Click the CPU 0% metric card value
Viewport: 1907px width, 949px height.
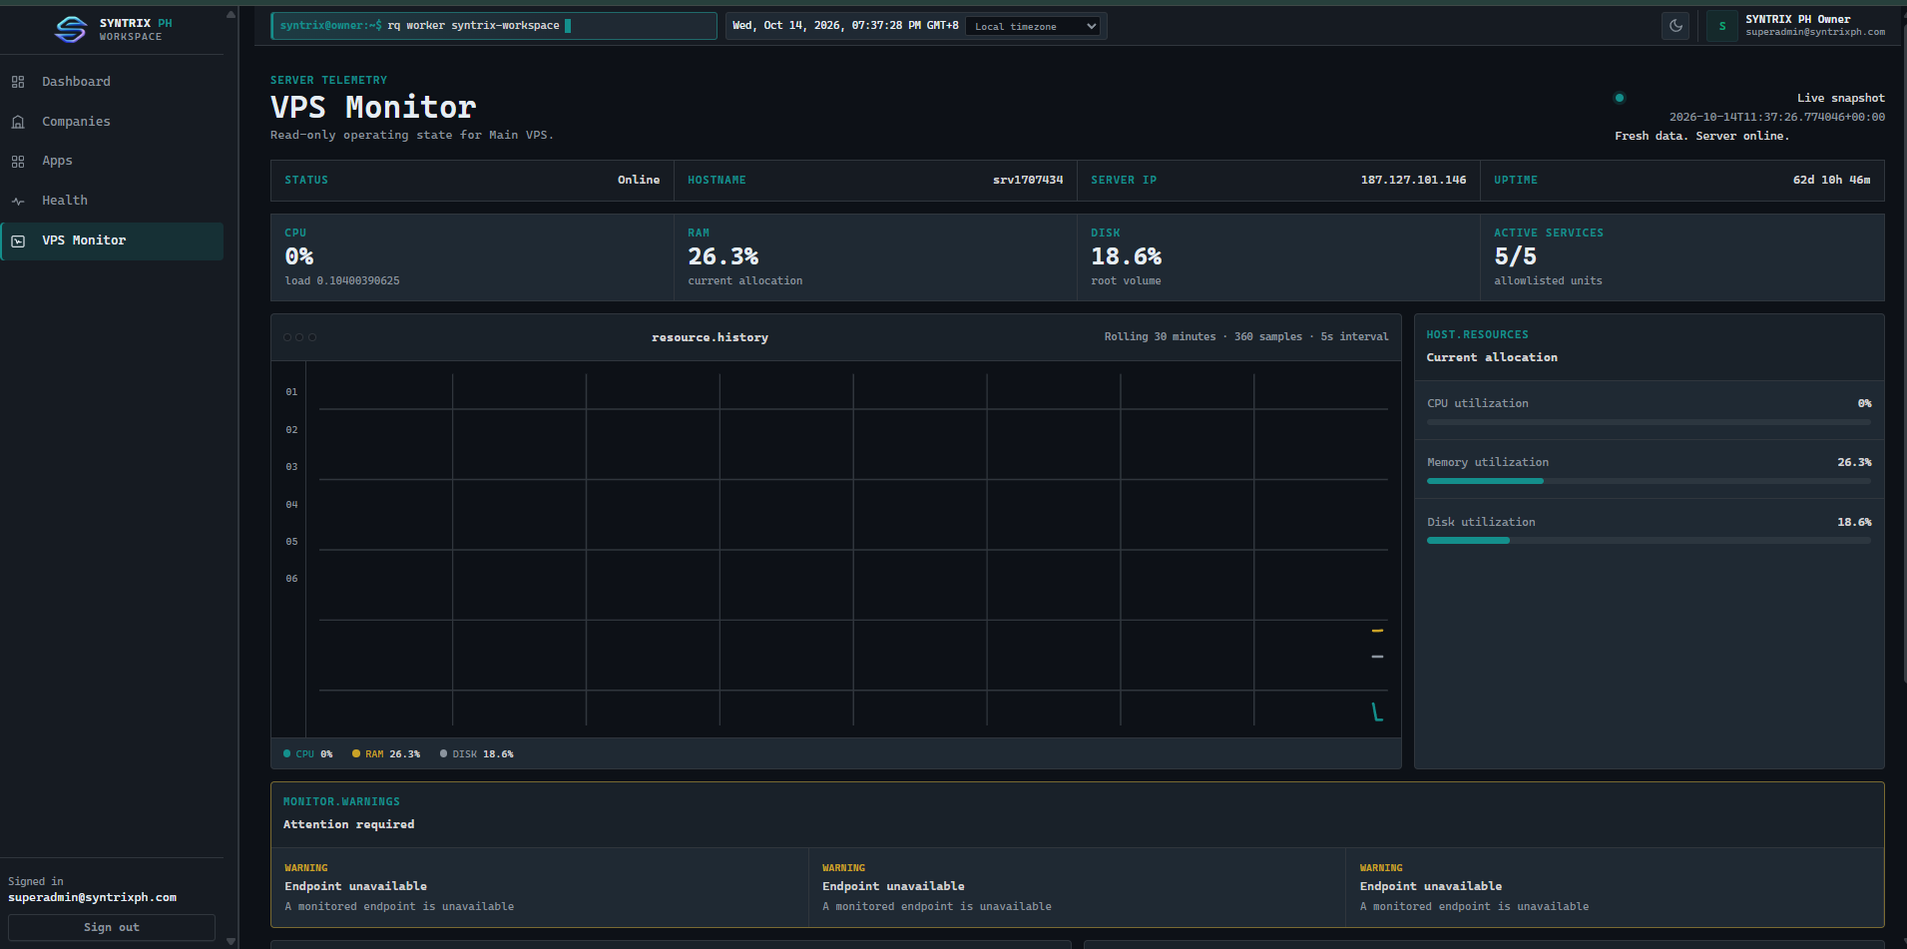coord(299,256)
